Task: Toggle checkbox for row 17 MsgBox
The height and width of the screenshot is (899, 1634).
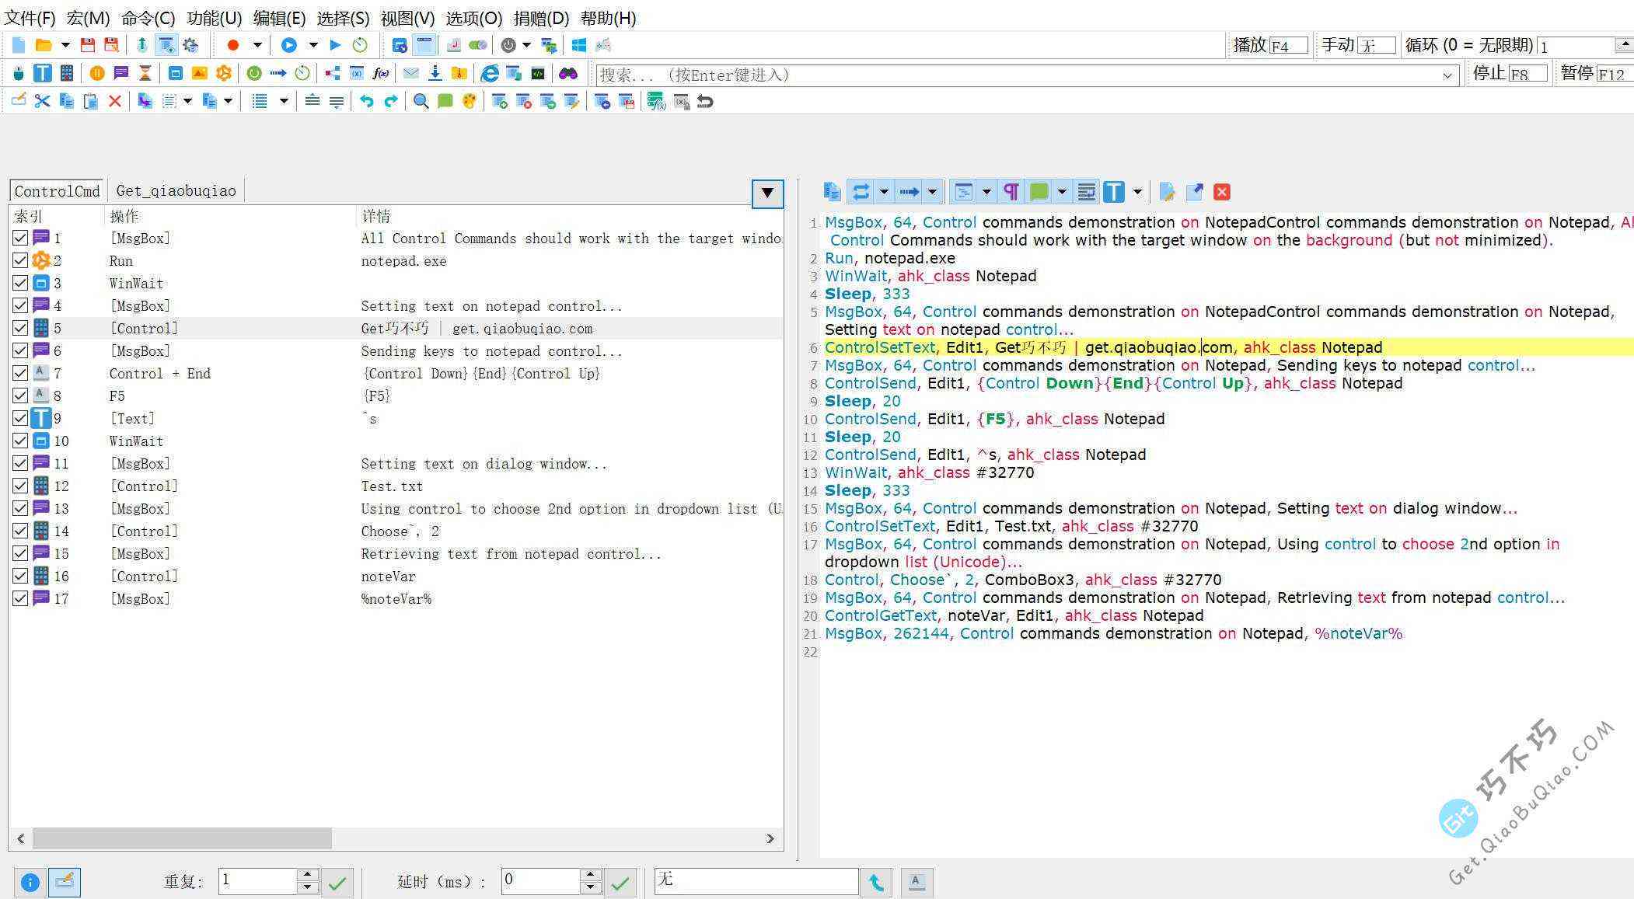Action: coord(20,598)
